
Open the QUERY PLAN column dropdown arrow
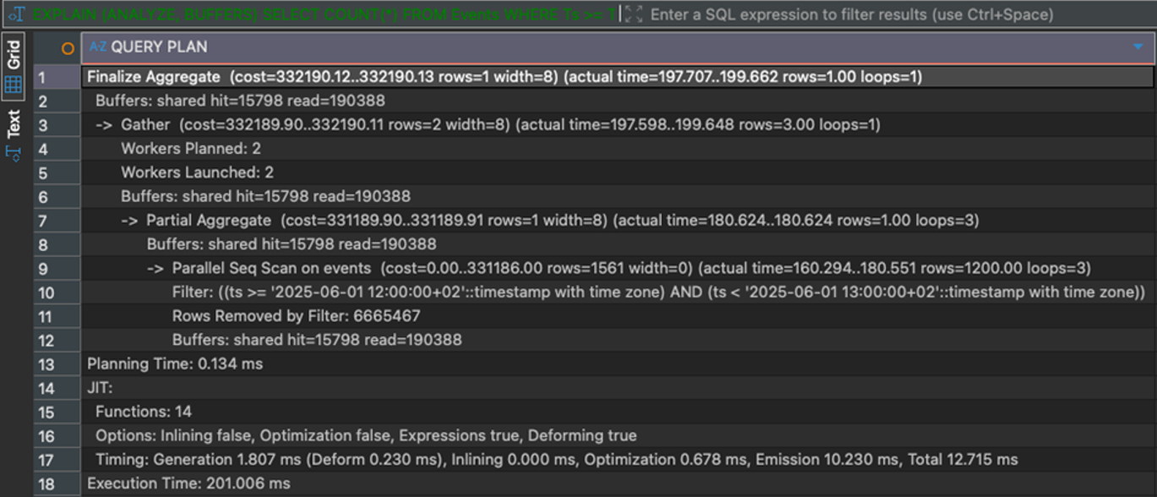pyautogui.click(x=1138, y=47)
